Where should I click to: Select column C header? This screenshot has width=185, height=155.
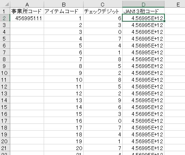click(x=103, y=5)
